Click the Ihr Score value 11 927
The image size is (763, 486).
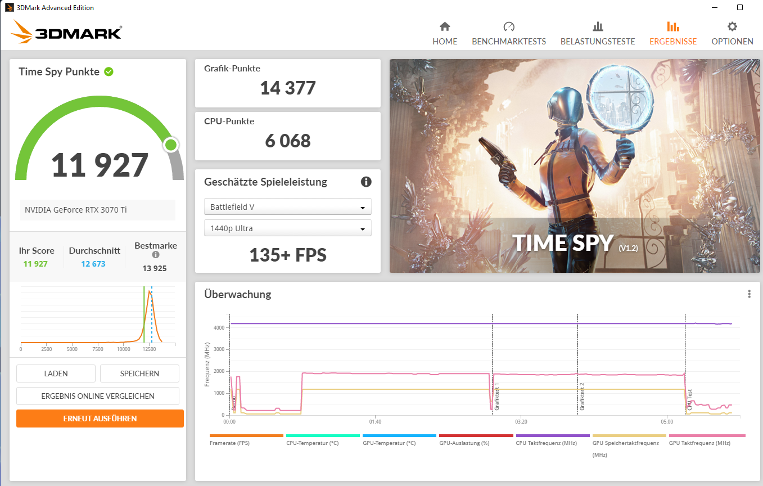coord(35,264)
